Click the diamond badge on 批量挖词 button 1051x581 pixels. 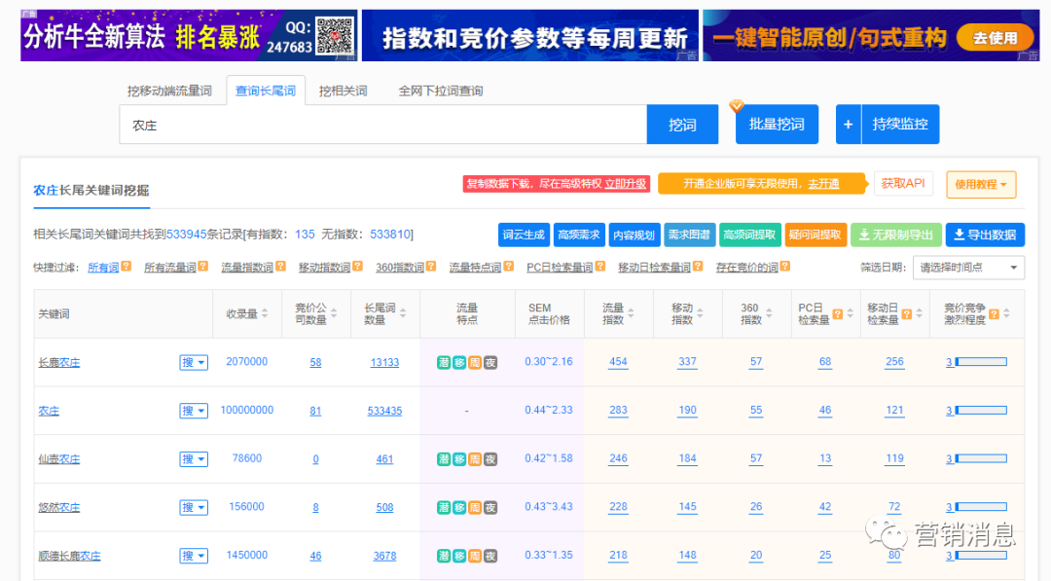(737, 106)
